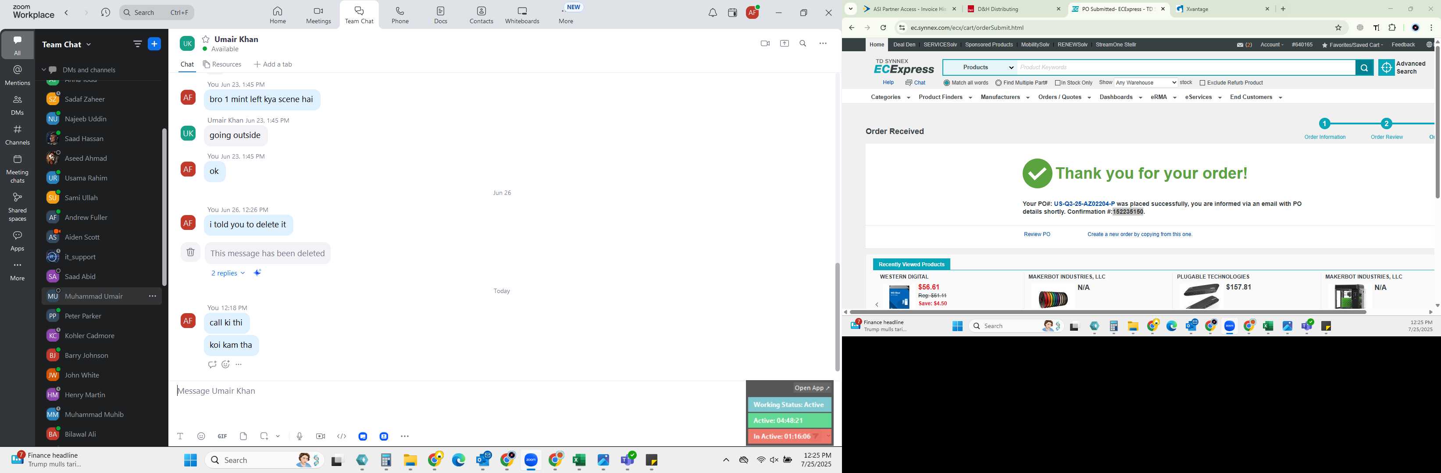Open the Account dropdown in ECExpress

pos(1271,45)
